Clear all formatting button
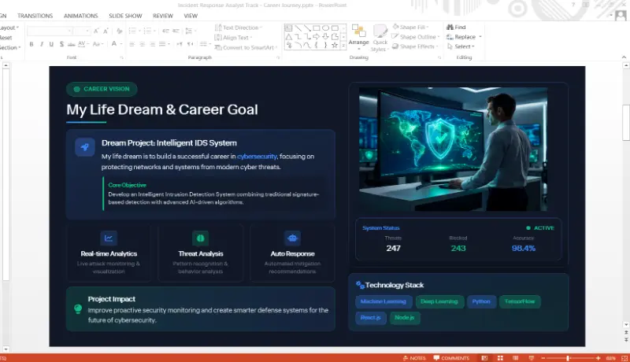 point(120,31)
